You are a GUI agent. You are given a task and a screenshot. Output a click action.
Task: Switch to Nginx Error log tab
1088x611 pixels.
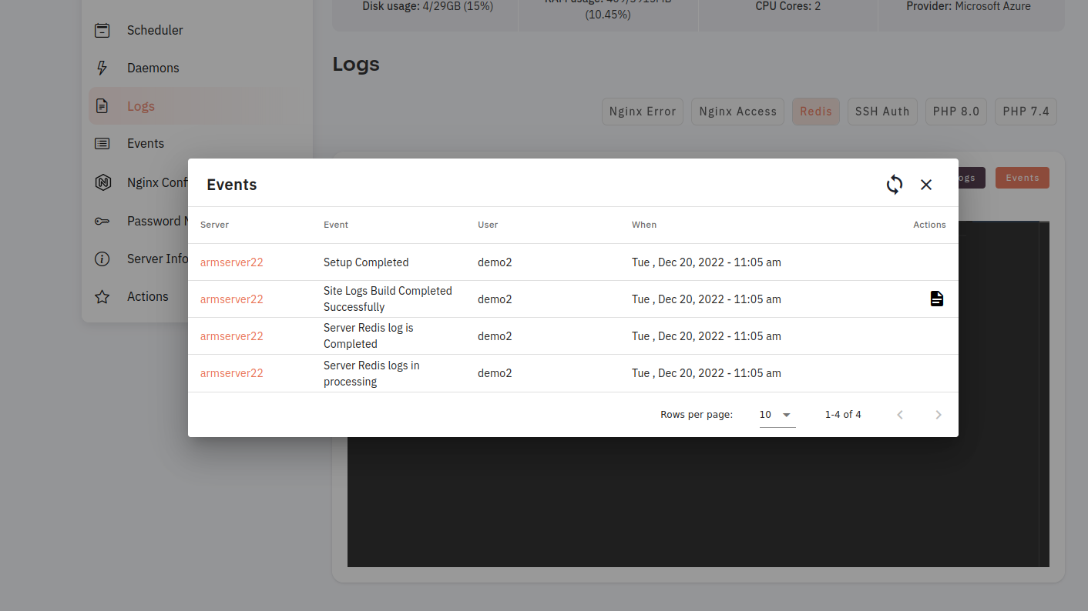pyautogui.click(x=643, y=112)
